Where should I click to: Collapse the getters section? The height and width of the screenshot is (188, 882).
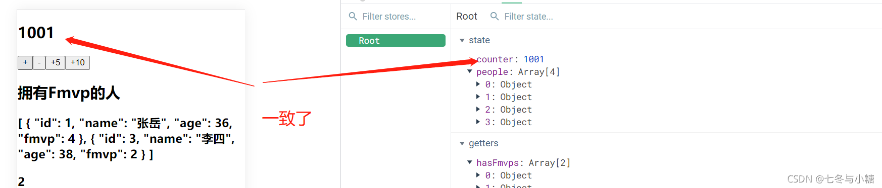point(462,143)
